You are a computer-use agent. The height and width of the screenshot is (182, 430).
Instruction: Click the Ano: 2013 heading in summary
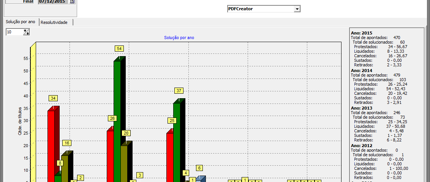coord(362,108)
